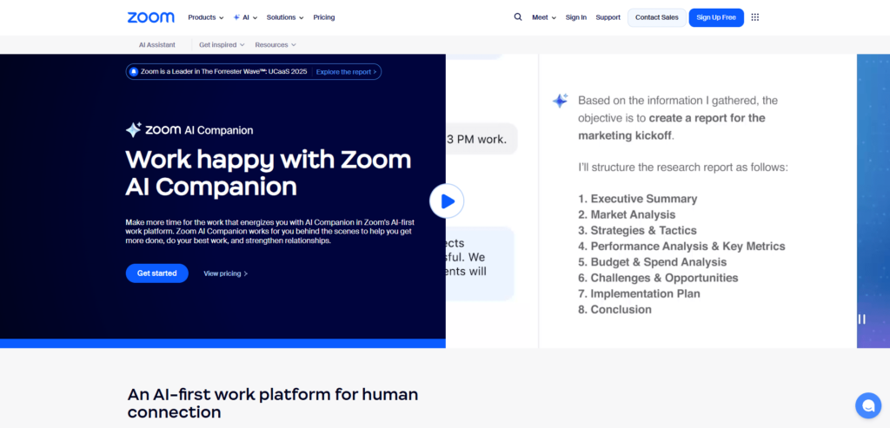Expand the Resources submenu
The height and width of the screenshot is (428, 890).
(x=276, y=45)
